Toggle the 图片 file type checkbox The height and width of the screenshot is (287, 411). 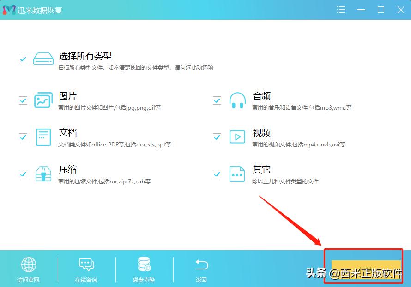tap(23, 100)
